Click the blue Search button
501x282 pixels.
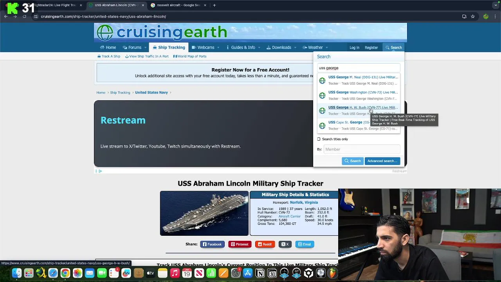pos(353,161)
